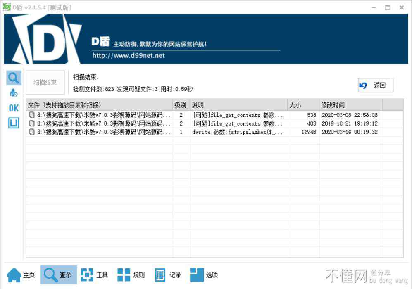Screen dimensions: 412x289
Task: Close the D盾 window
Action: tap(402, 7)
